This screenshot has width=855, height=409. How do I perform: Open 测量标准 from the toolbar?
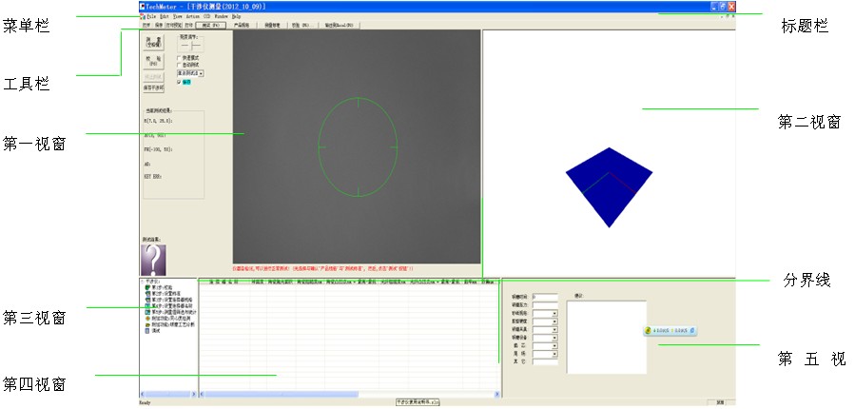(272, 25)
